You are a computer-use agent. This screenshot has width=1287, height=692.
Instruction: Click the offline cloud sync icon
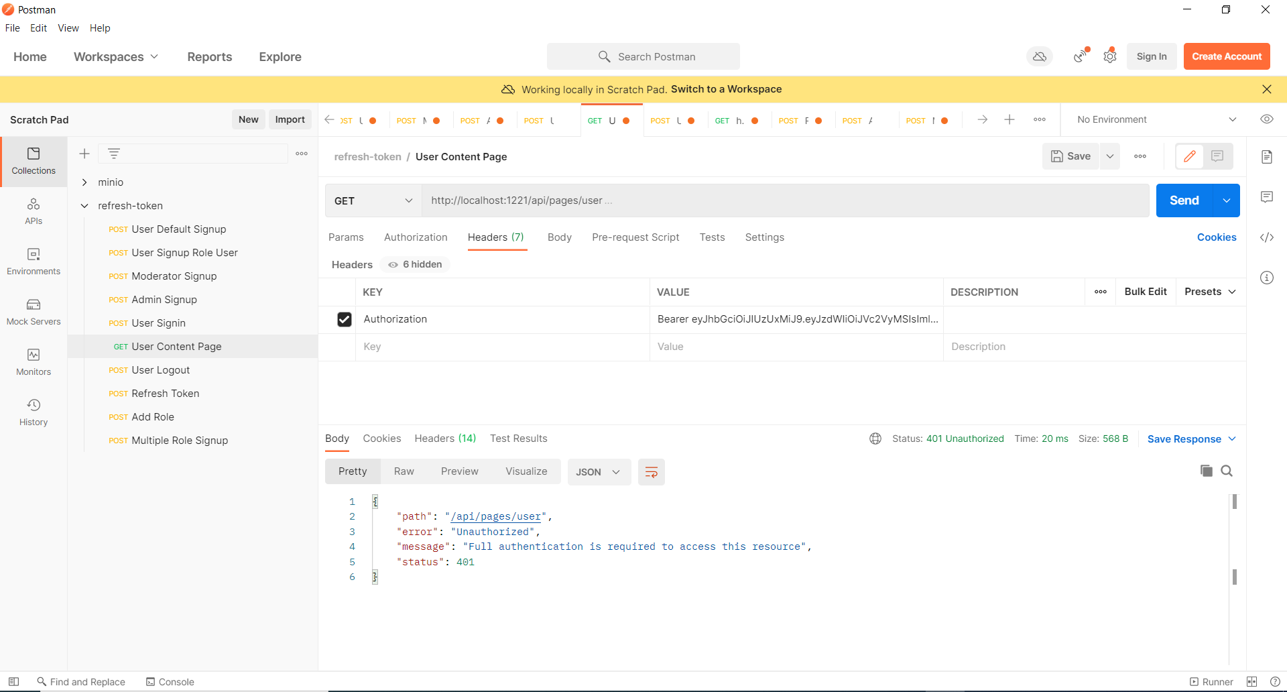(1040, 56)
